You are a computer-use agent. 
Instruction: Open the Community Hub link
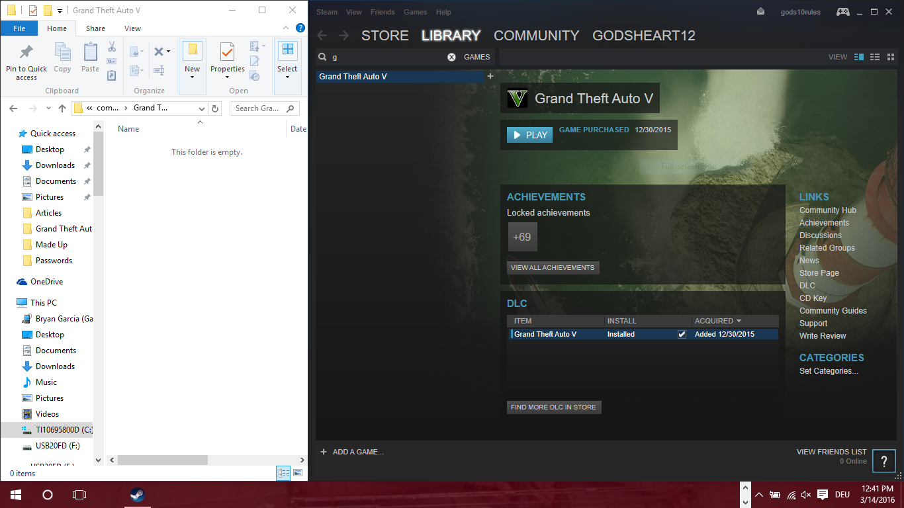click(x=828, y=210)
